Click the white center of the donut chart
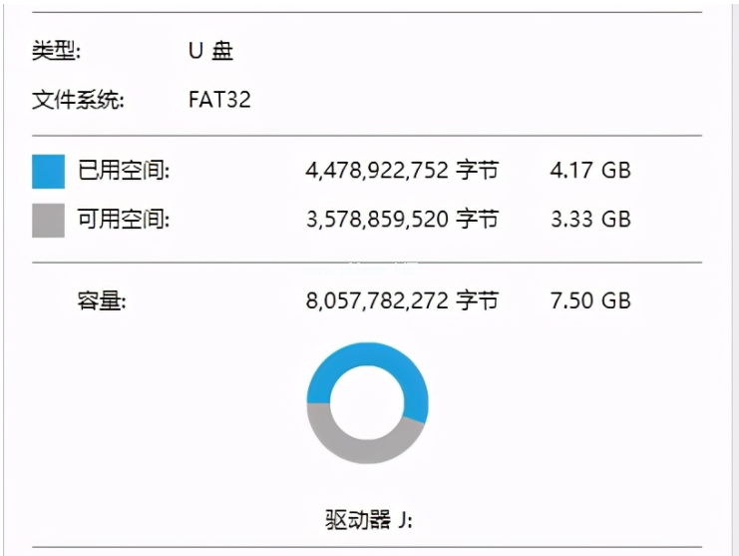This screenshot has height=556, width=739. (367, 409)
